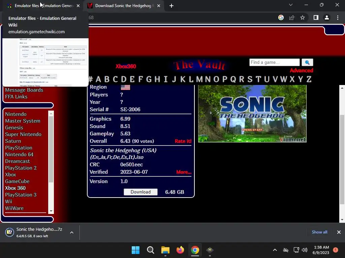Screen dimensions: 345x258
Task: Browse games starting with letter A
Action: point(98,79)
